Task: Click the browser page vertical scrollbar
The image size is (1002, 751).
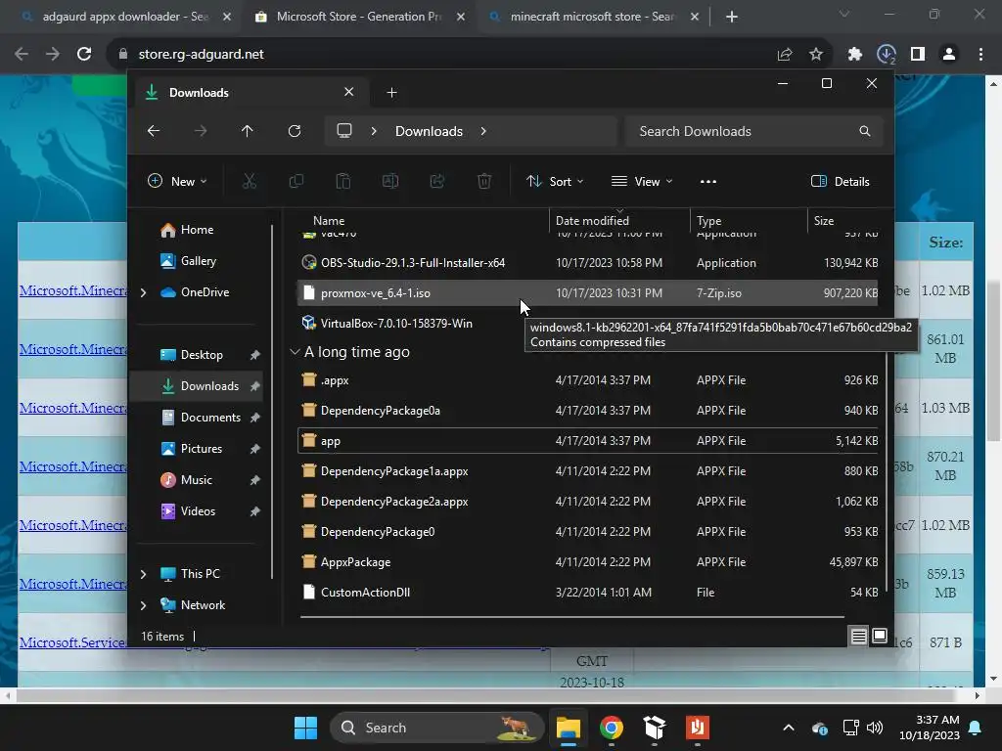Action: click(x=994, y=360)
